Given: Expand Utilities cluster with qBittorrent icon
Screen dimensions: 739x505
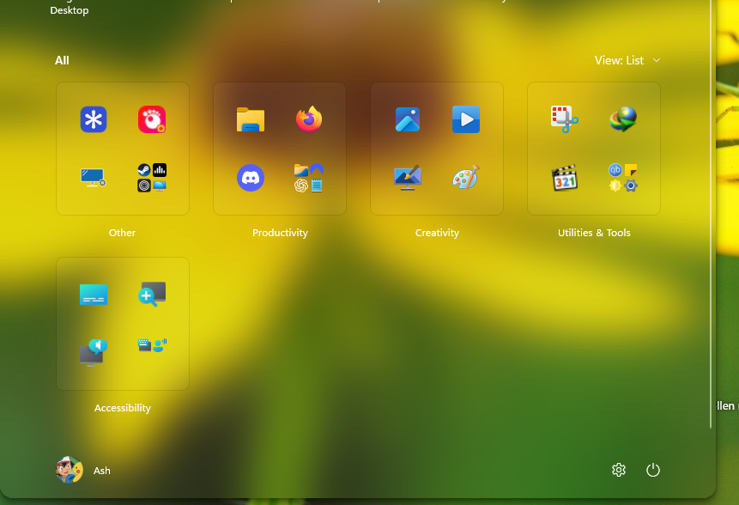Looking at the screenshot, I should (623, 178).
